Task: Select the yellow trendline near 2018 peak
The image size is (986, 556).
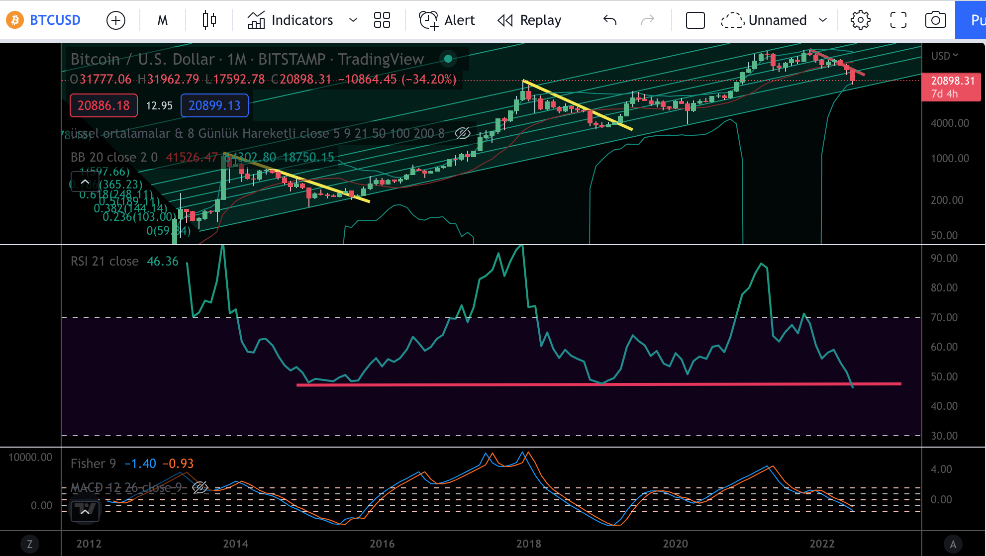Action: click(x=578, y=105)
